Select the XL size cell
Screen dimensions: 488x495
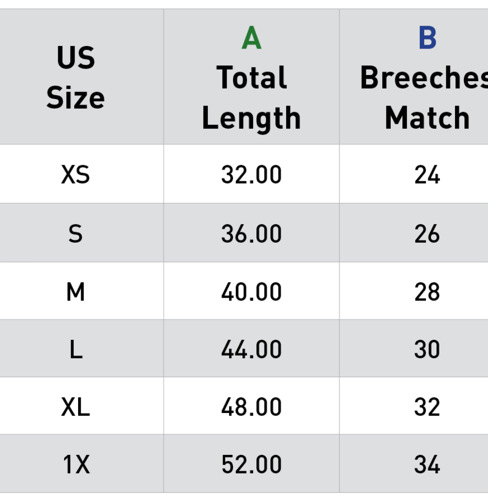point(76,407)
